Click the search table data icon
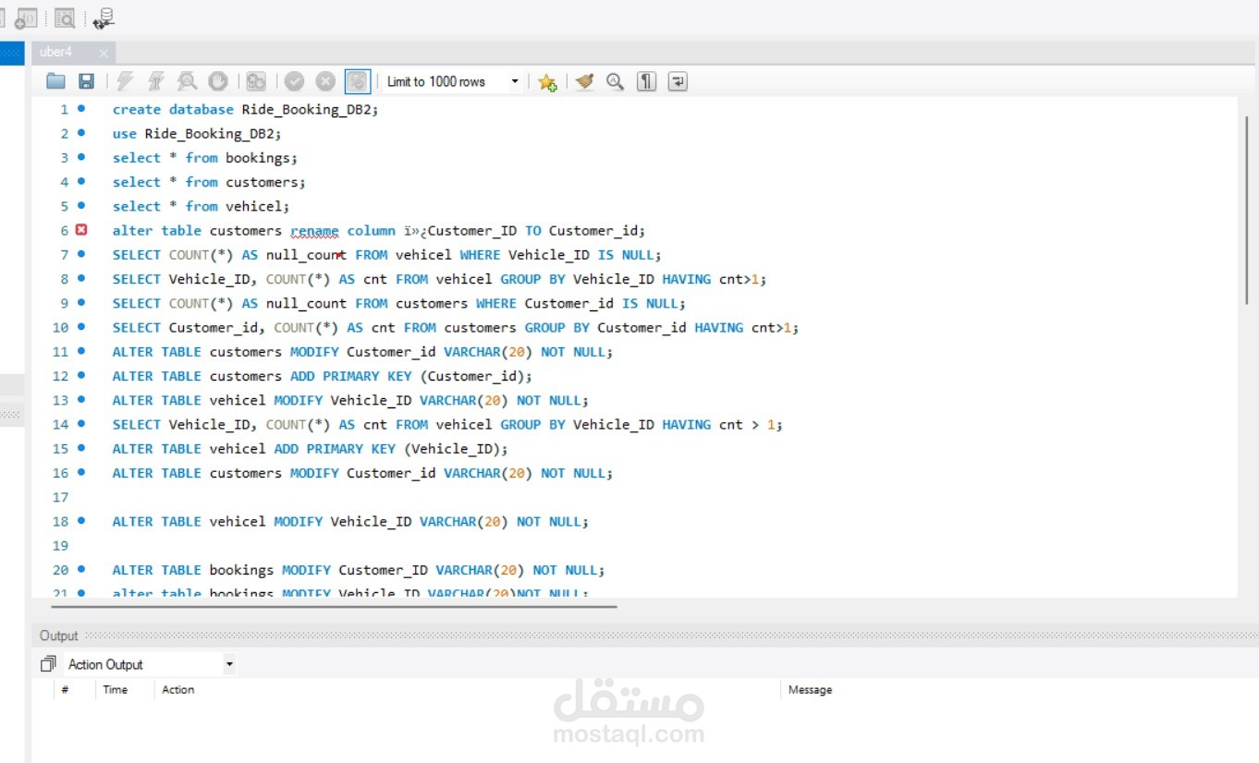Viewport: 1259px width, 763px height. (x=64, y=18)
